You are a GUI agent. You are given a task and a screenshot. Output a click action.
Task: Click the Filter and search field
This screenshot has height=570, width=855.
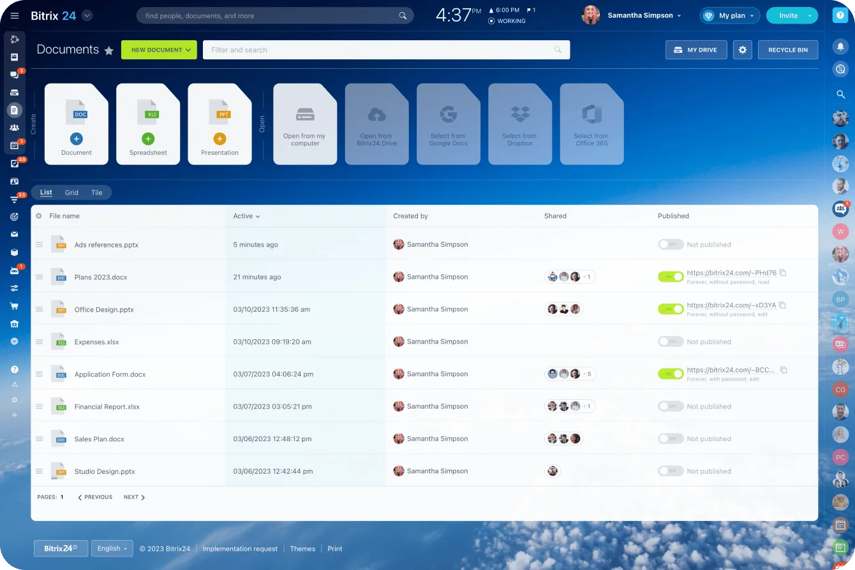(x=380, y=50)
